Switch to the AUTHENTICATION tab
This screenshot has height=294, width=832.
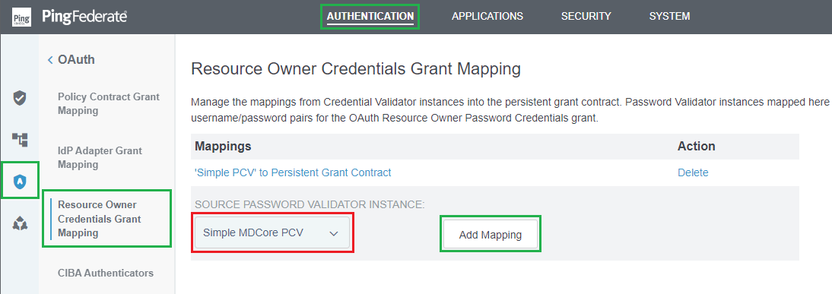(370, 17)
